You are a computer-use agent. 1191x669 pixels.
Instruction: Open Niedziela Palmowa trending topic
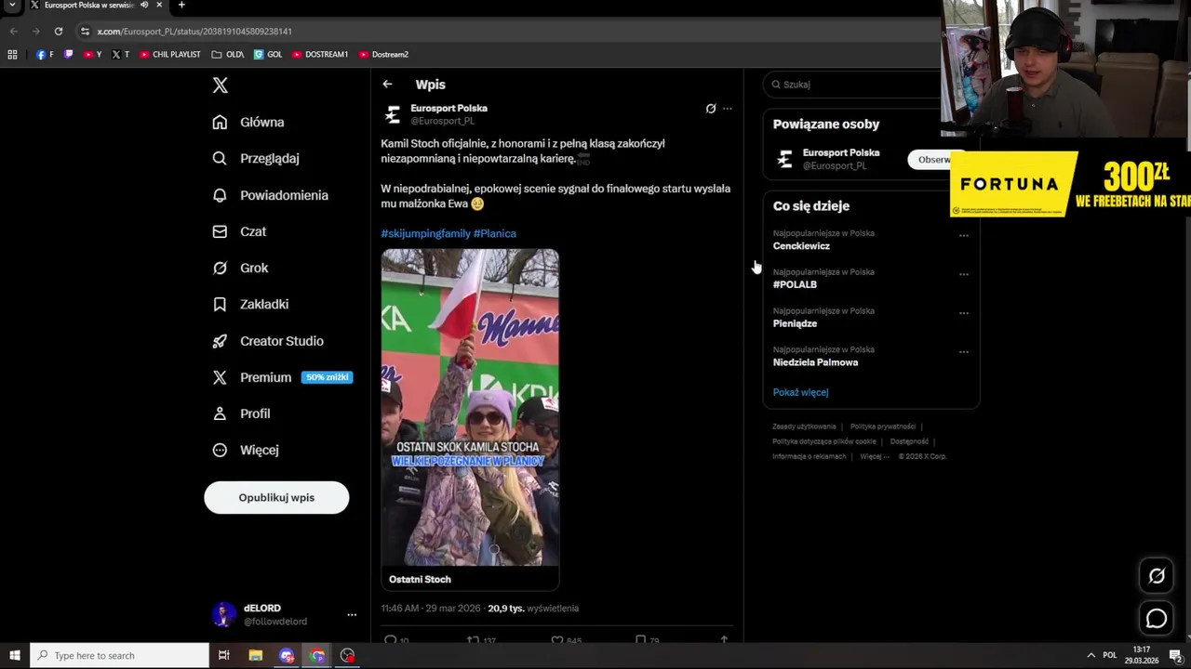(x=815, y=362)
